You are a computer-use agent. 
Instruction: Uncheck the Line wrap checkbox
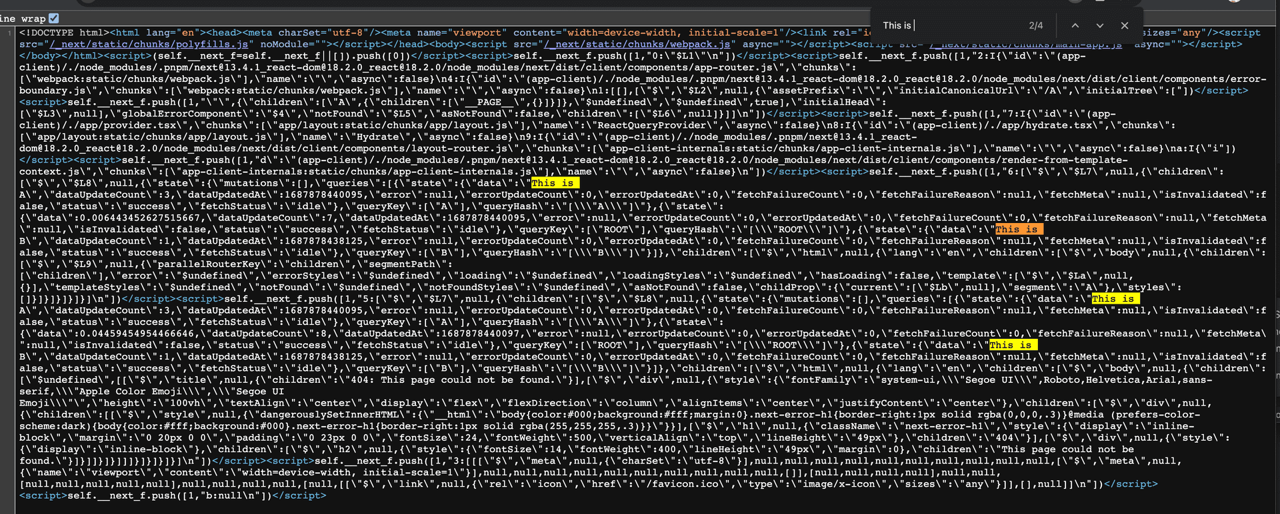[54, 19]
